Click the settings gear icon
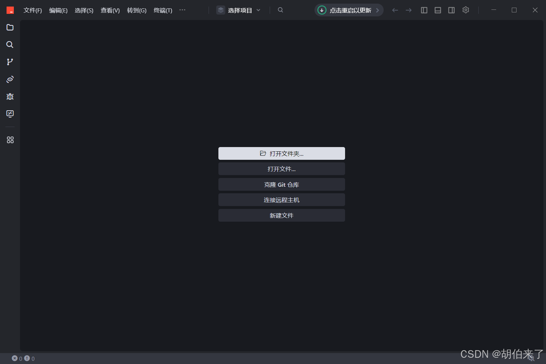546x364 pixels. 466,10
